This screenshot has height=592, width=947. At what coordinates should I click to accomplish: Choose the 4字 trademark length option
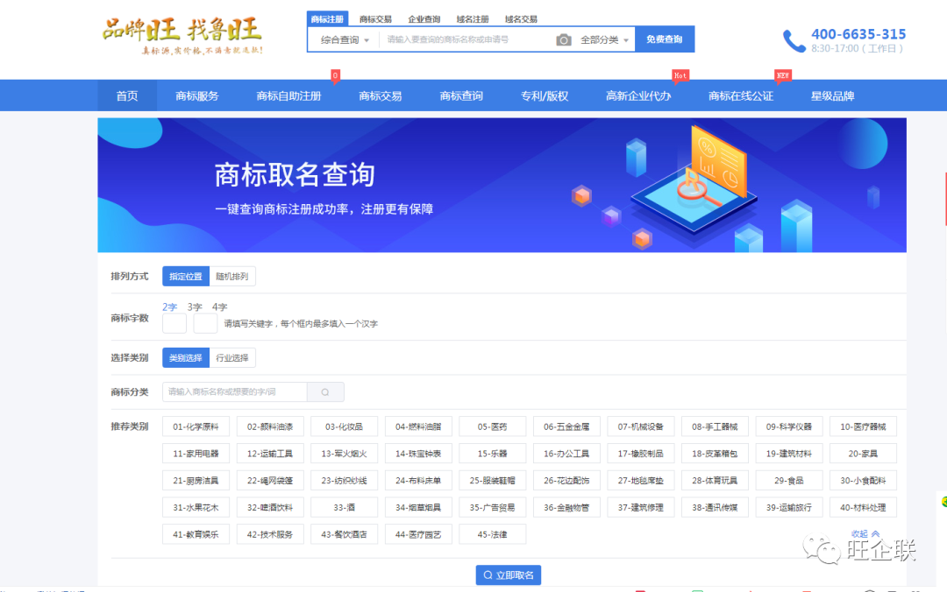[x=219, y=307]
